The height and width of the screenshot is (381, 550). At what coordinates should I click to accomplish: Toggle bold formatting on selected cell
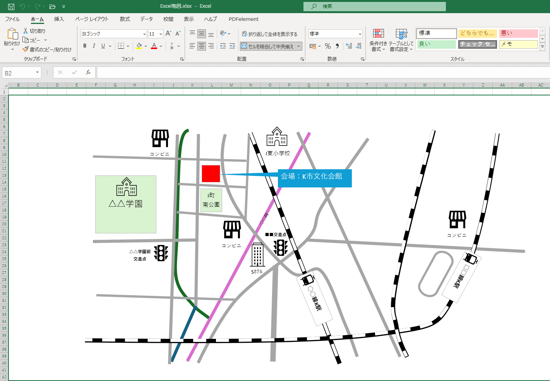84,46
